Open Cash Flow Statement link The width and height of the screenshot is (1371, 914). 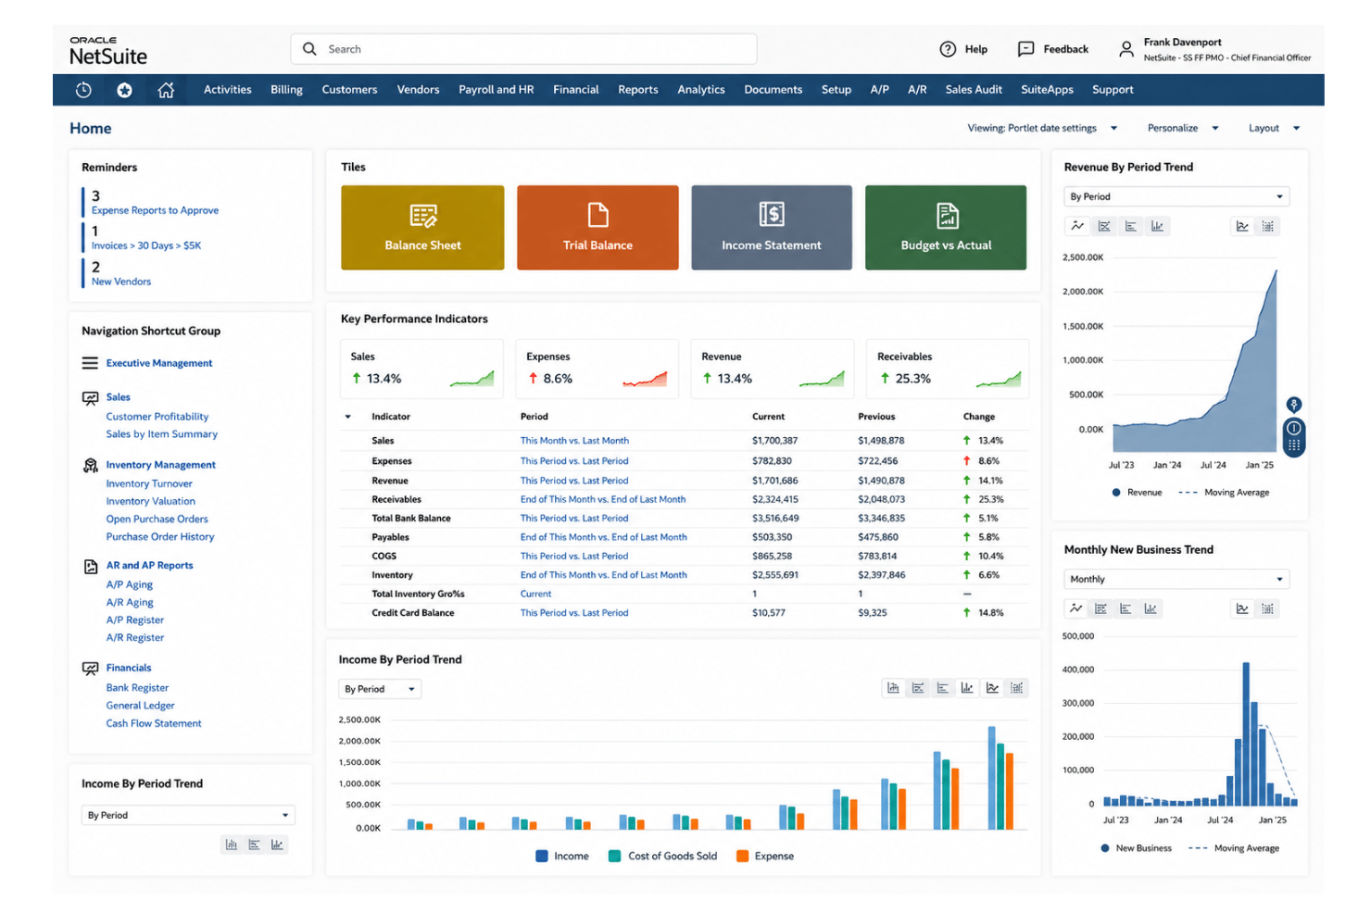pos(153,723)
